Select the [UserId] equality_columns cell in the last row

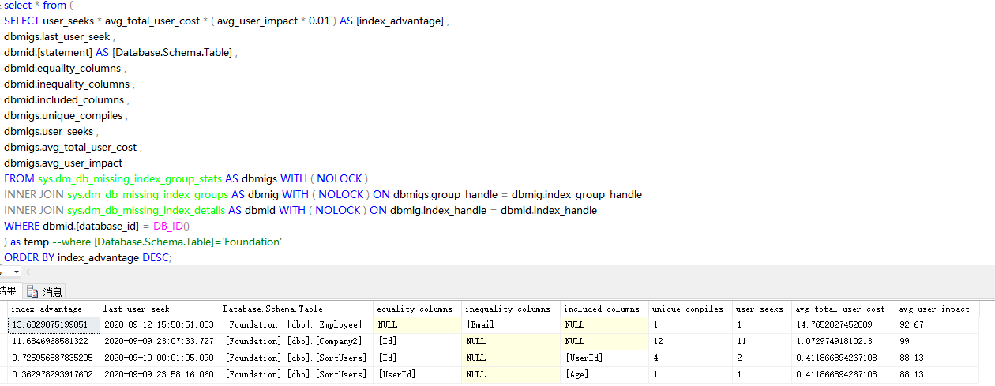click(x=418, y=374)
